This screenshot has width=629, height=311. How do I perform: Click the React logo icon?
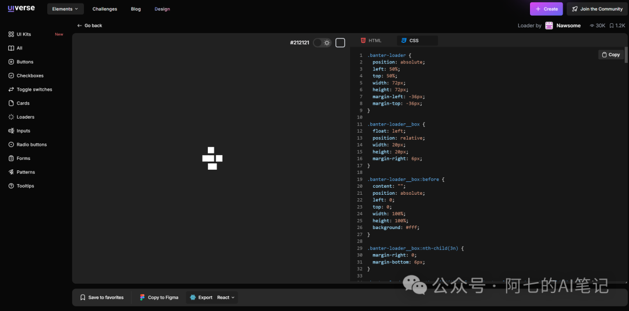pos(193,298)
